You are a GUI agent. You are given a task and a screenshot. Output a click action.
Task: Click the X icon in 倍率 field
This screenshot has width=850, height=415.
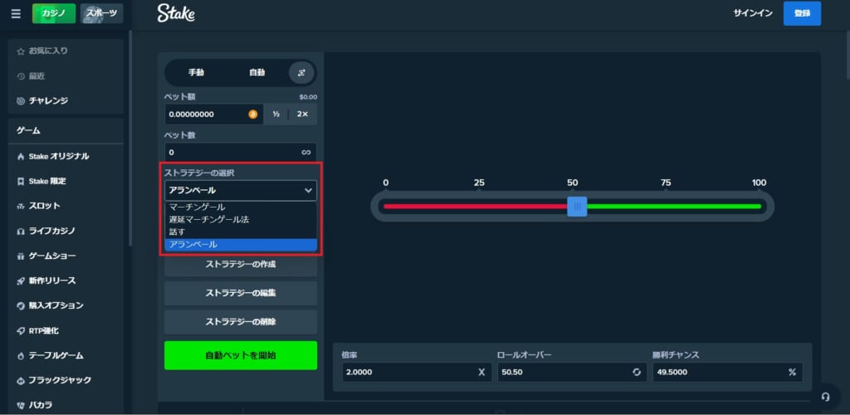click(481, 372)
